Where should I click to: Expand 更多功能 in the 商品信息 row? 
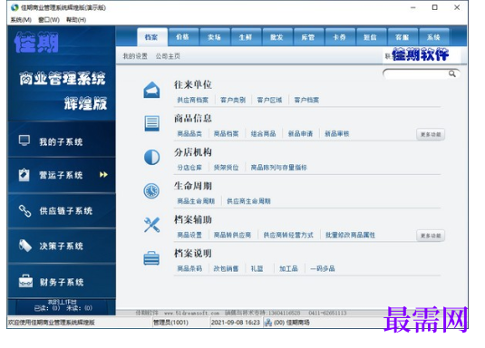click(x=431, y=134)
